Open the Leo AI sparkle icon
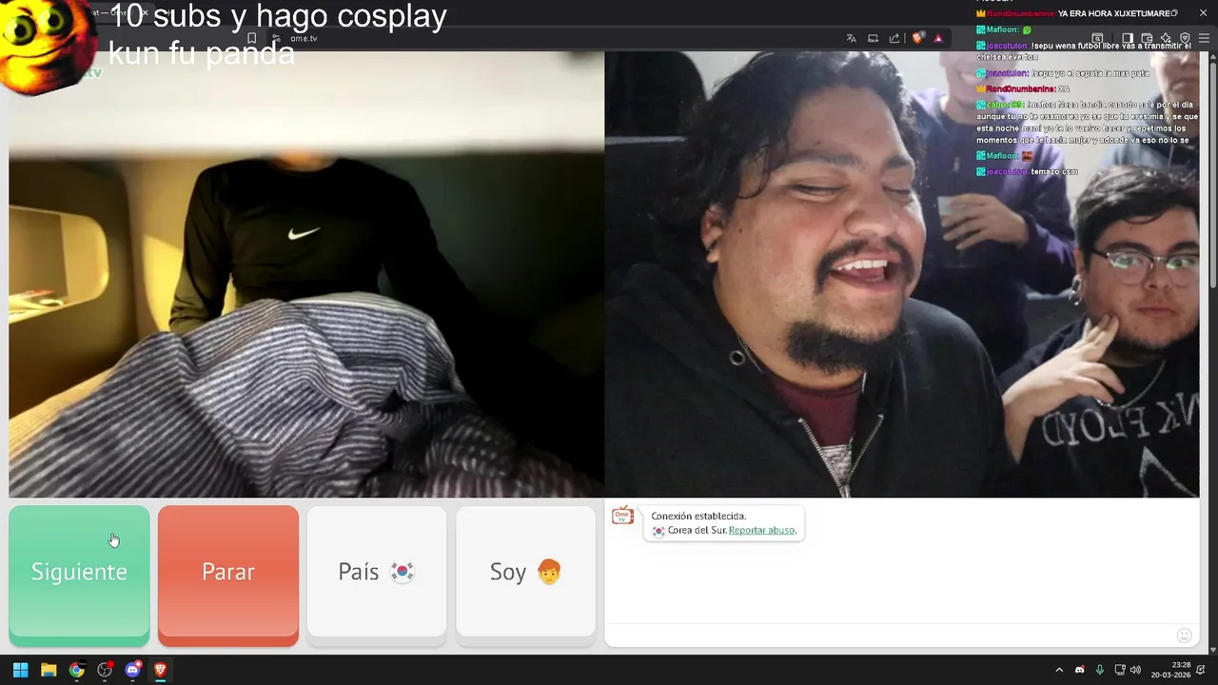Image resolution: width=1218 pixels, height=685 pixels. [1167, 38]
